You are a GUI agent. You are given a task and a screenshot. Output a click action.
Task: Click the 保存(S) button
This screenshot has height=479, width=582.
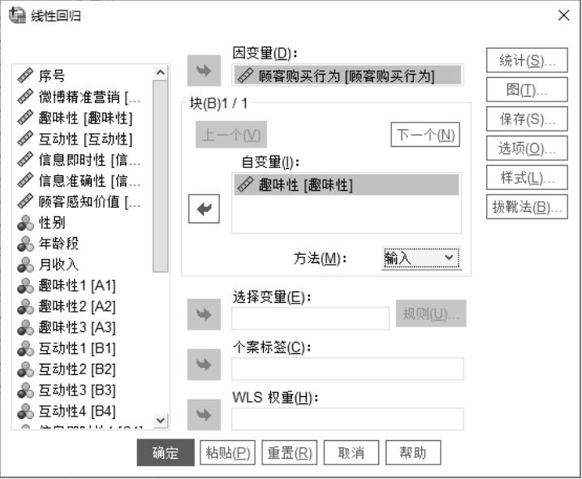point(527,119)
